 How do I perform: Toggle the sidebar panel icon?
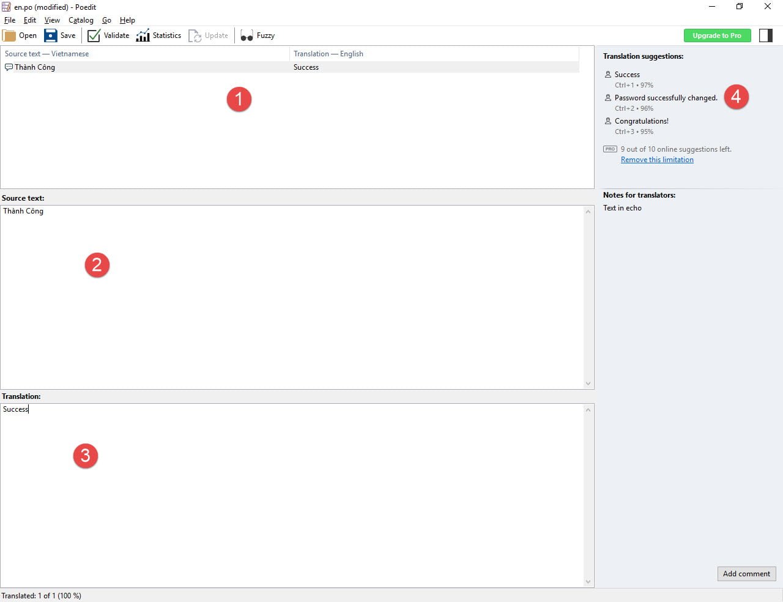point(765,35)
